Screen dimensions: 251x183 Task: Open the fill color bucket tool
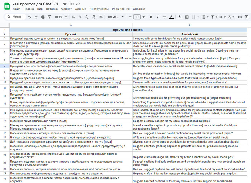coord(180,17)
